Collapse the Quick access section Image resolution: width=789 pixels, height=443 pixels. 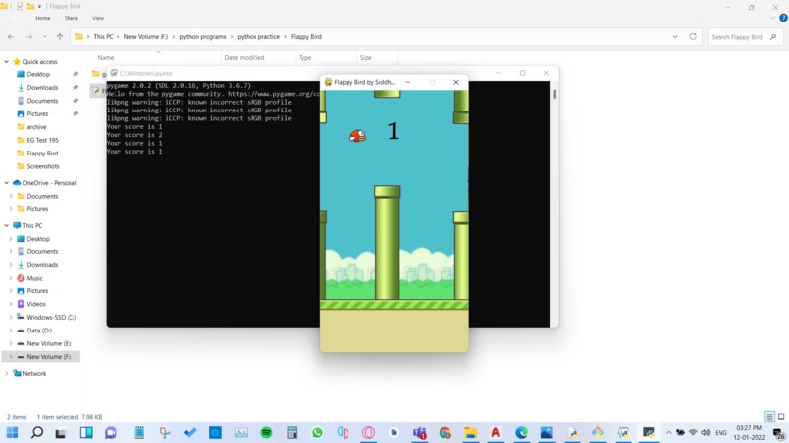tap(6, 61)
